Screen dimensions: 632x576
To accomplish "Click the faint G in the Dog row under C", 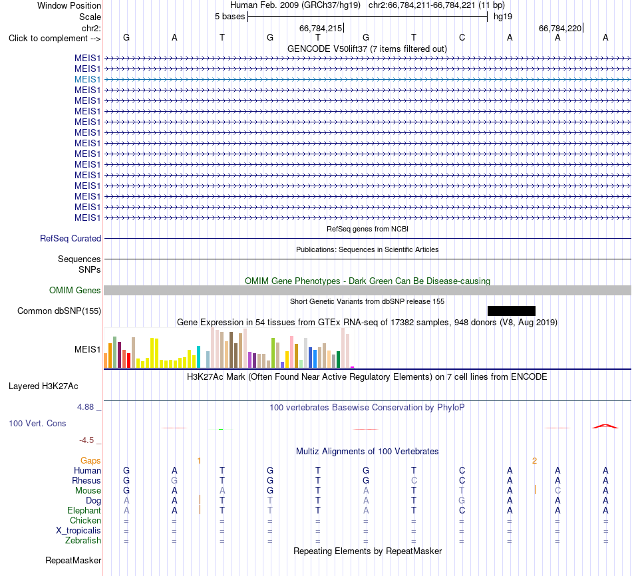I will (462, 501).
